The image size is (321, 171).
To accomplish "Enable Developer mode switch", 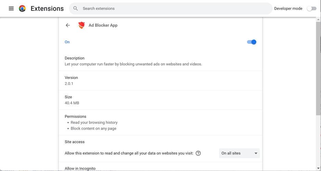I will 311,9.
